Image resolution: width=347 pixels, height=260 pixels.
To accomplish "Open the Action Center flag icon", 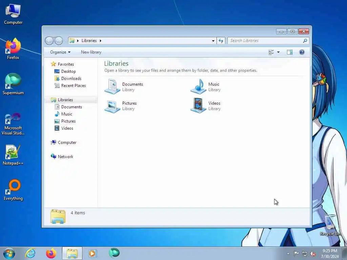I will pos(296,253).
